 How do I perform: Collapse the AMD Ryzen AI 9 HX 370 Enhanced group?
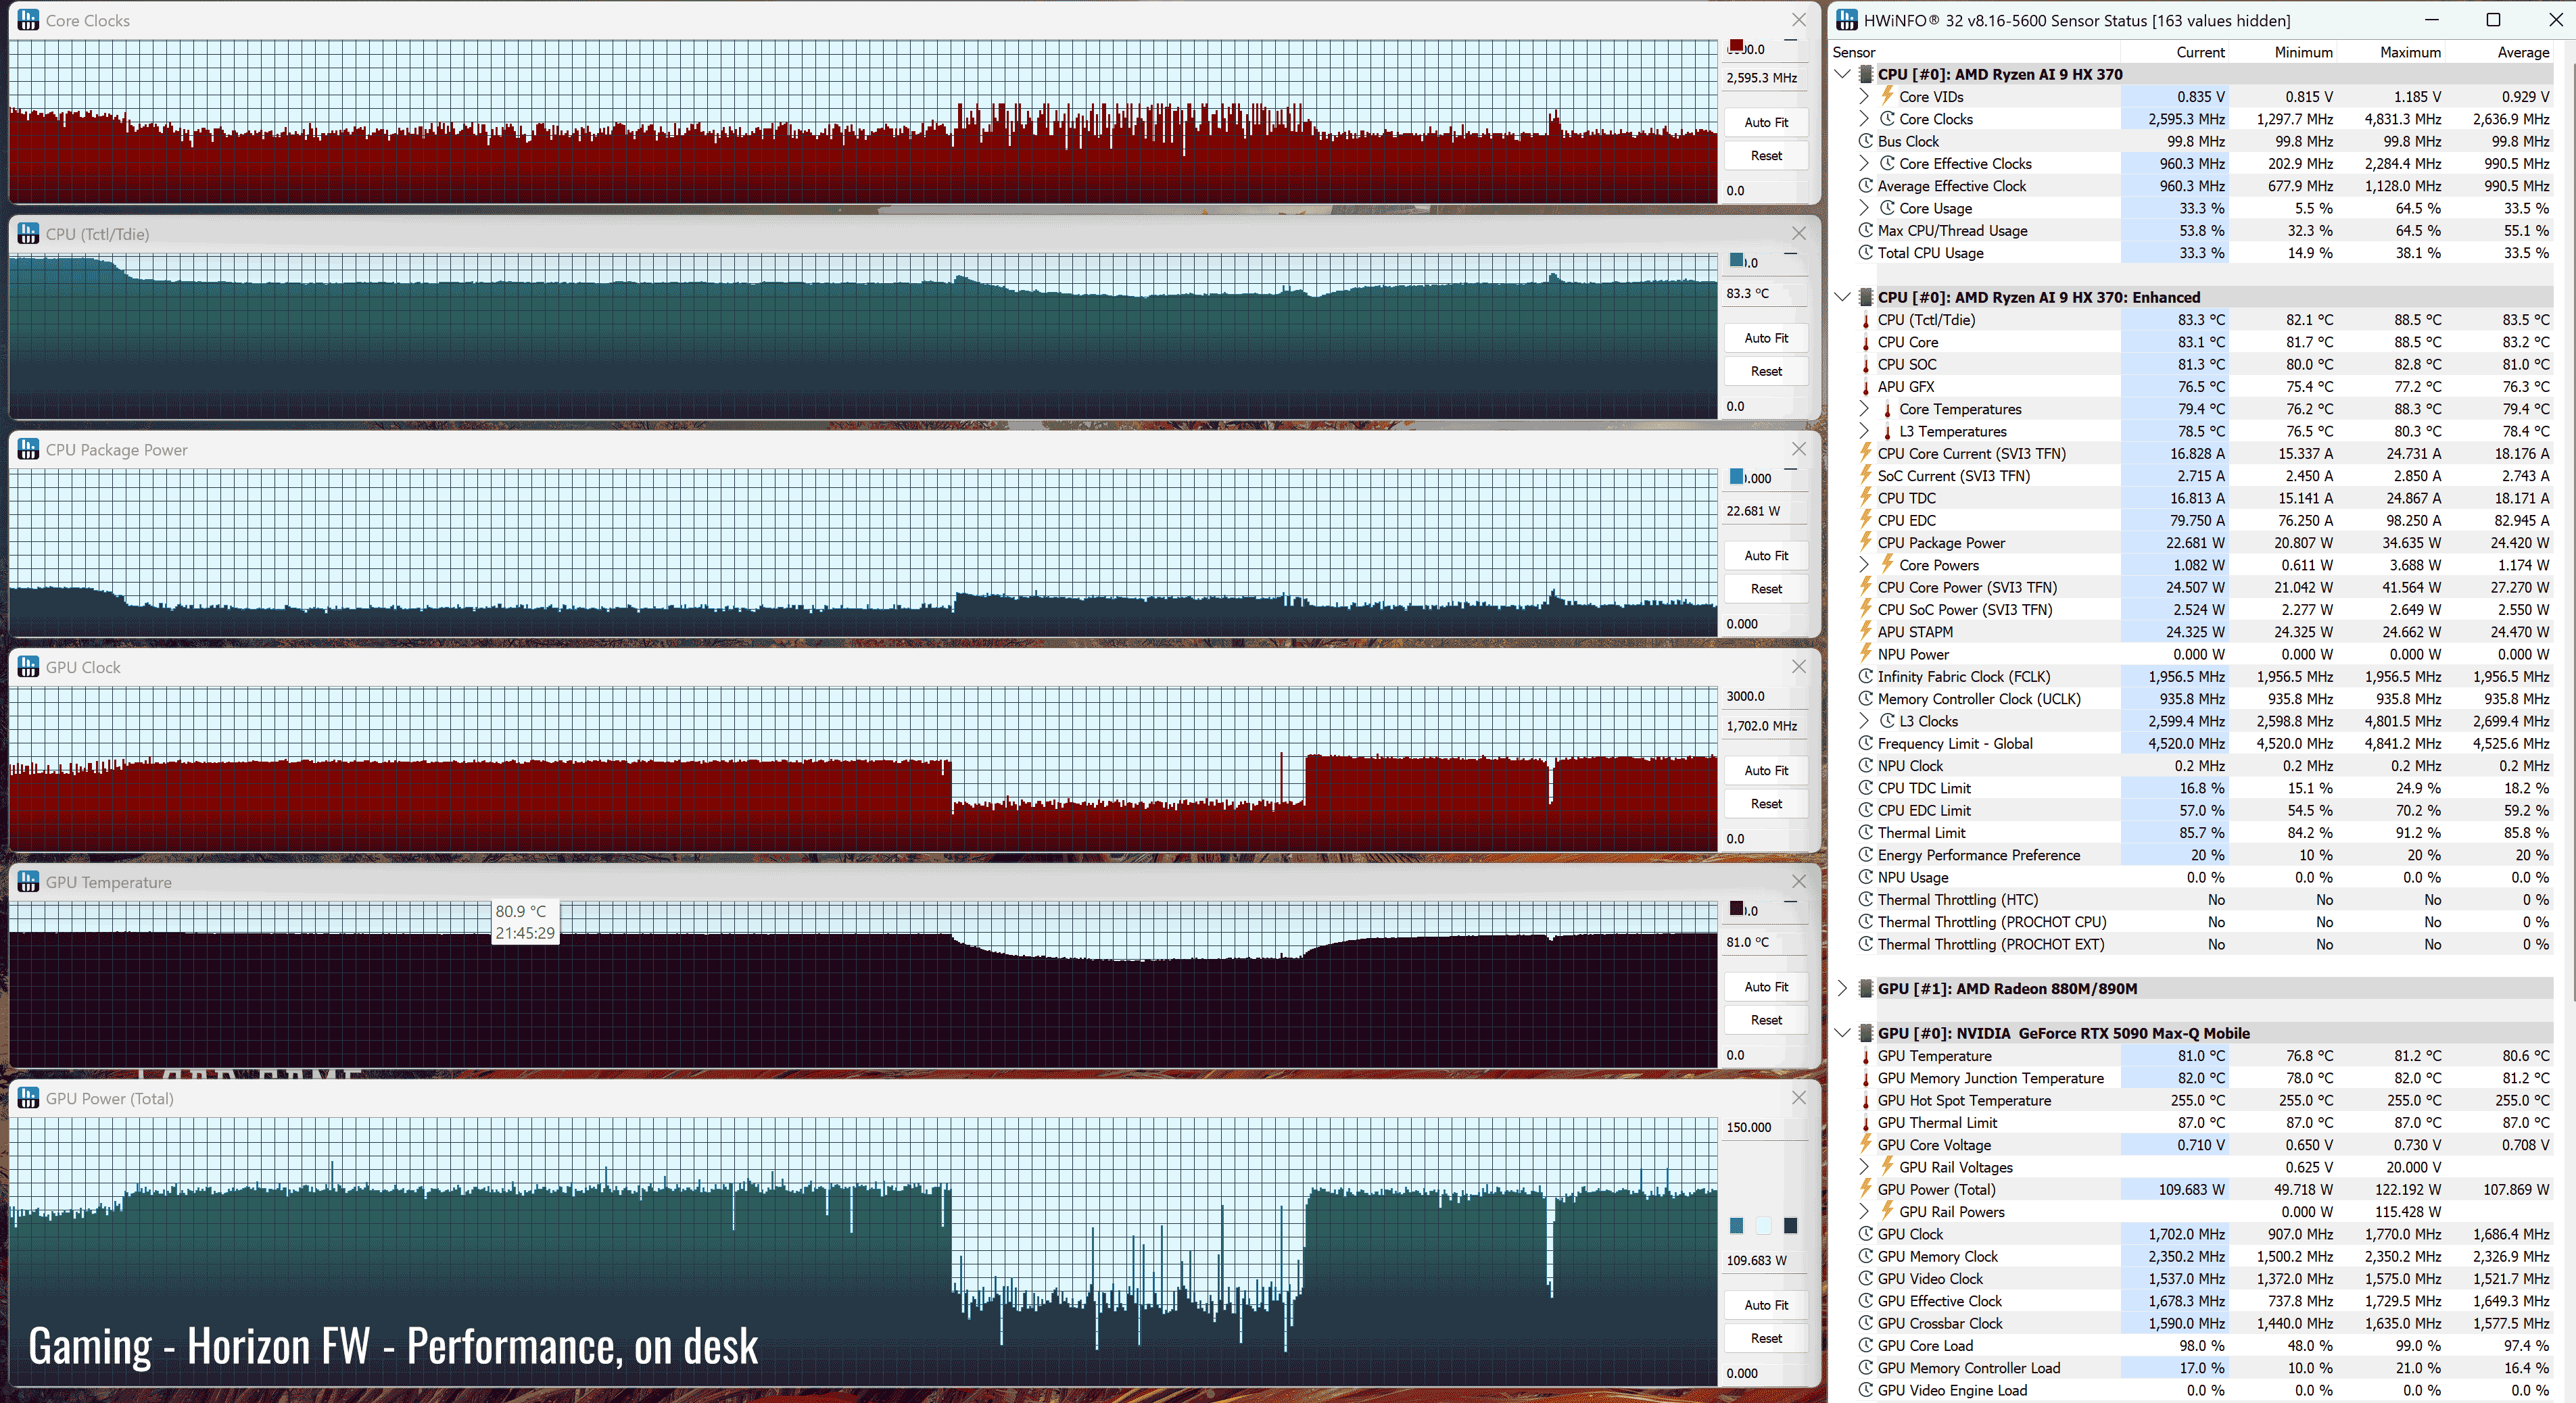coord(1843,297)
